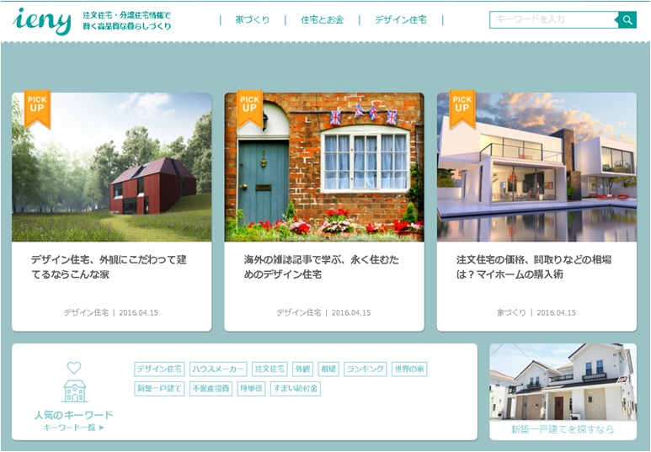Pick the 不動産投資 keyword tag

(211, 389)
